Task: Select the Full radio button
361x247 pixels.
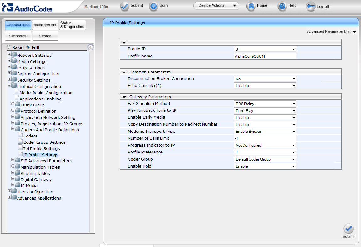Action: coord(28,47)
